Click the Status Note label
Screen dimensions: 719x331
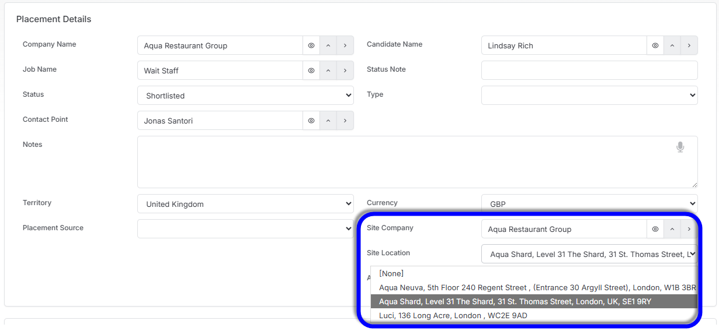pos(386,69)
